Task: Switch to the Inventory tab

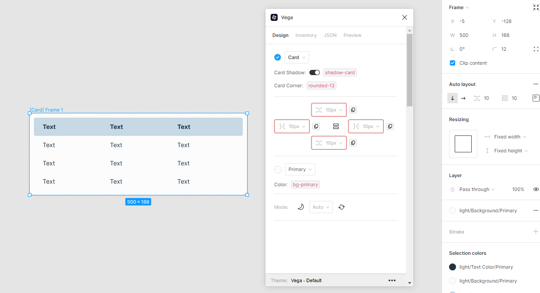Action: pos(306,35)
